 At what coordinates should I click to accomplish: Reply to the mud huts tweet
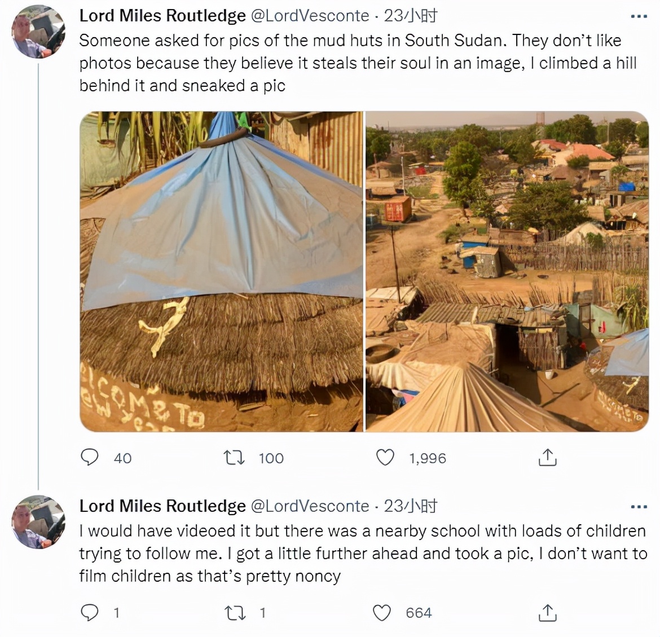point(90,457)
